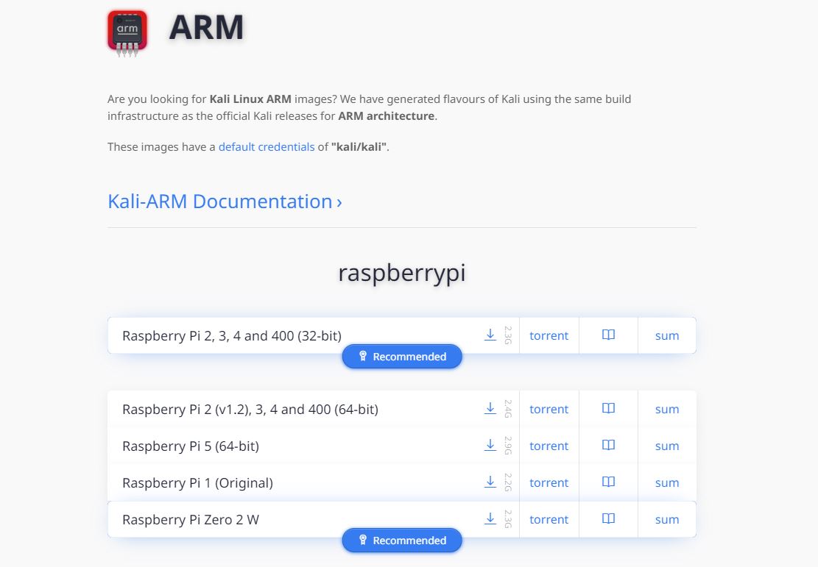Click Recommended badge under Raspberry Pi Zero 2 W
This screenshot has width=818, height=567.
pos(402,541)
